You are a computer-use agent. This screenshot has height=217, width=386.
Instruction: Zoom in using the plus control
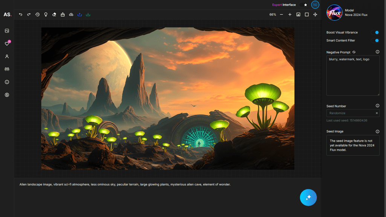click(290, 15)
